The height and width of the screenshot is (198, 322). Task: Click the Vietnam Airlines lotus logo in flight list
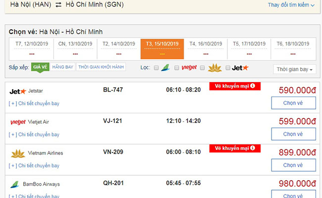point(18,153)
